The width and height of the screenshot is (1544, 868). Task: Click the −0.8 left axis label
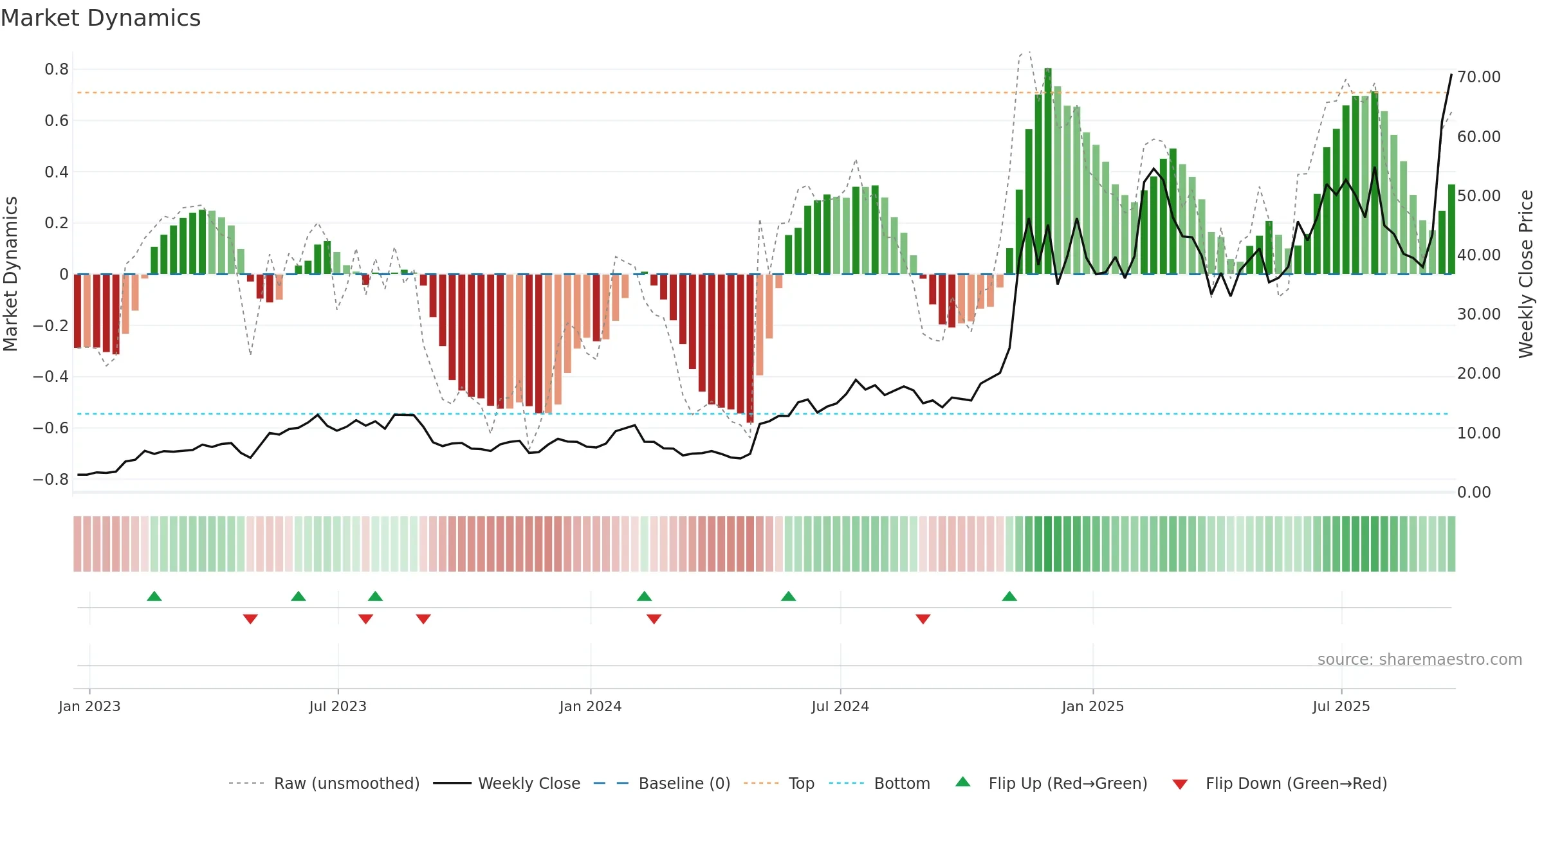[51, 480]
